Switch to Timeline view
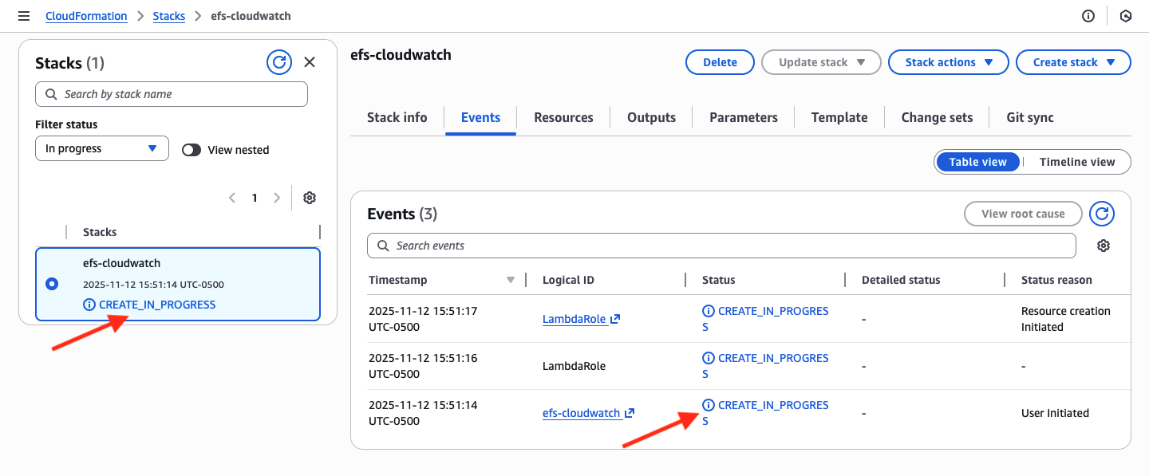1149x476 pixels. point(1076,162)
